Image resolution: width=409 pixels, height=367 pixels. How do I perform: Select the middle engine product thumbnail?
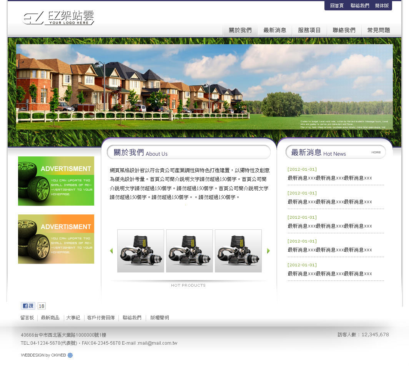coord(190,251)
